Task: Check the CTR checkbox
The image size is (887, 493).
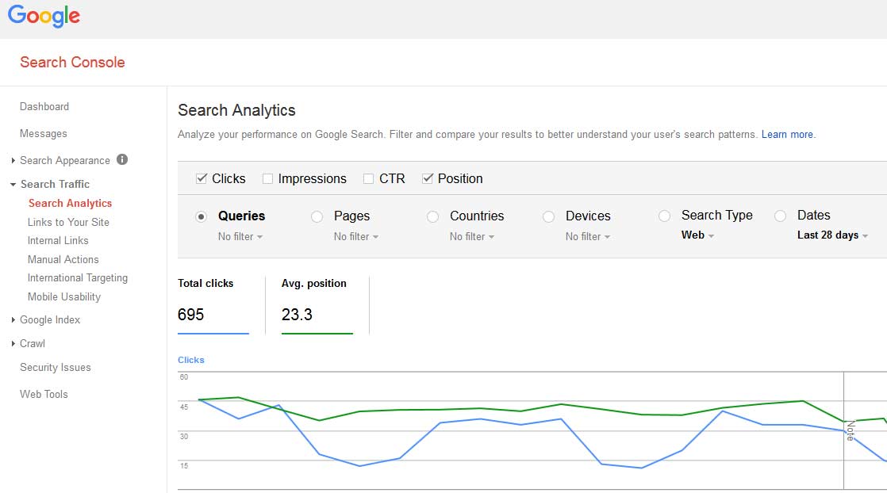Action: click(x=368, y=178)
